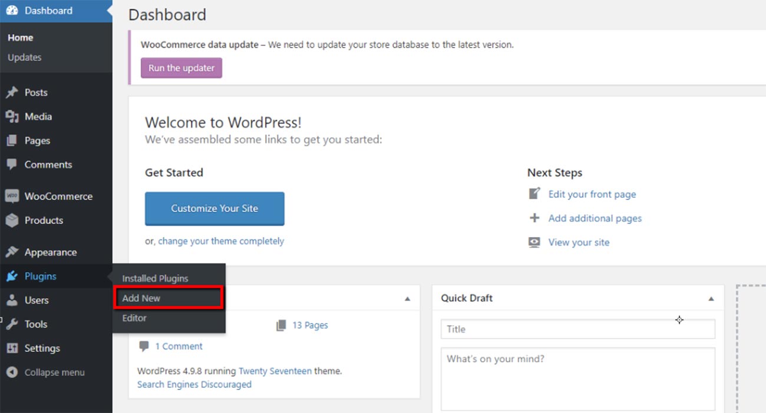Open the Pages menu label
Viewport: 766px width, 413px height.
37,141
